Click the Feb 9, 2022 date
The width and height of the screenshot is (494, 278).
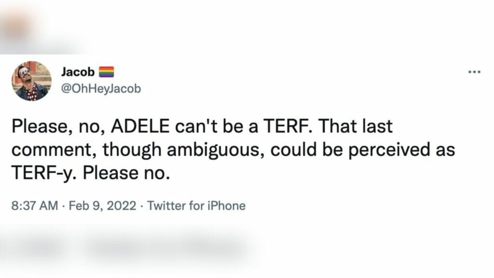[102, 206]
